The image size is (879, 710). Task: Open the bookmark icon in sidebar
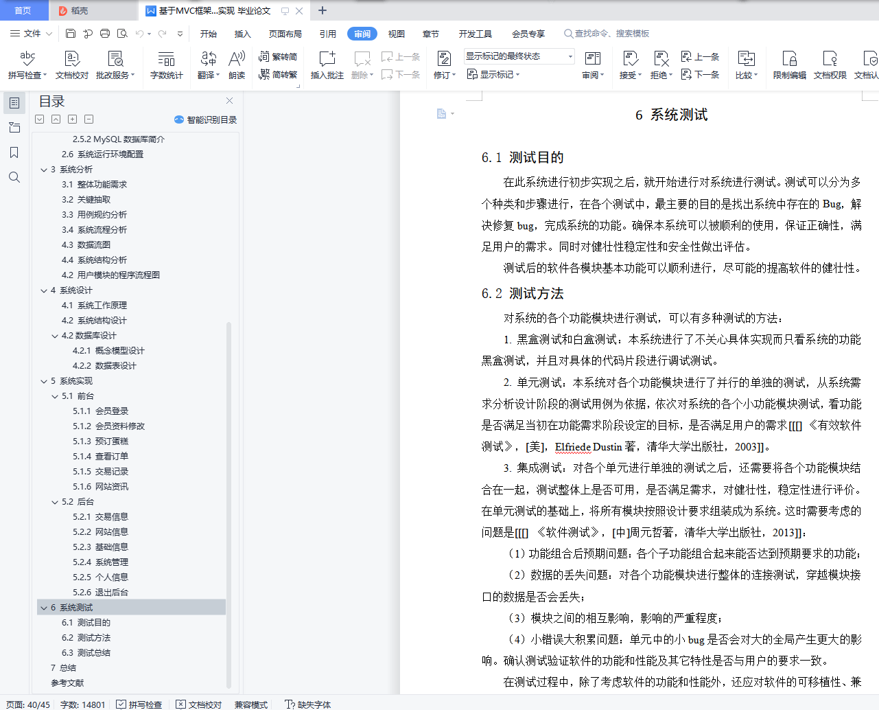(x=14, y=152)
